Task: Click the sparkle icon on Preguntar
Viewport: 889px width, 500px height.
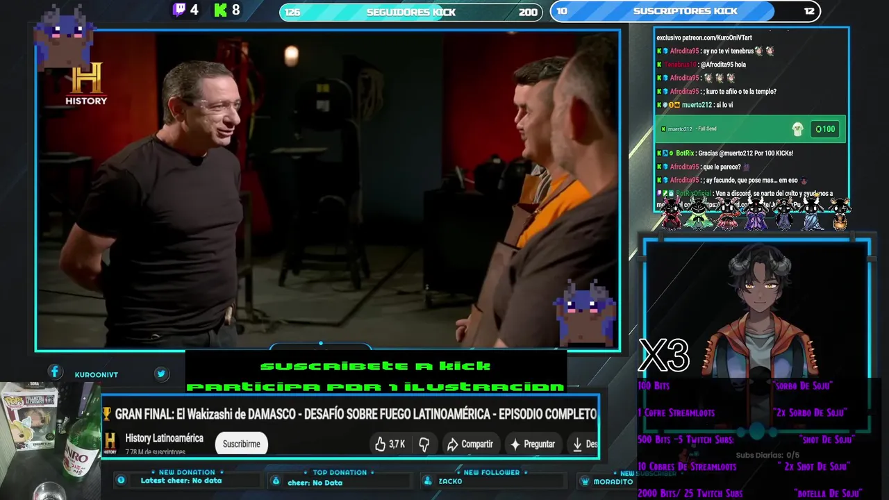Action: [515, 444]
